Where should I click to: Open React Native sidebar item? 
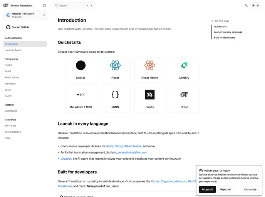12,77
